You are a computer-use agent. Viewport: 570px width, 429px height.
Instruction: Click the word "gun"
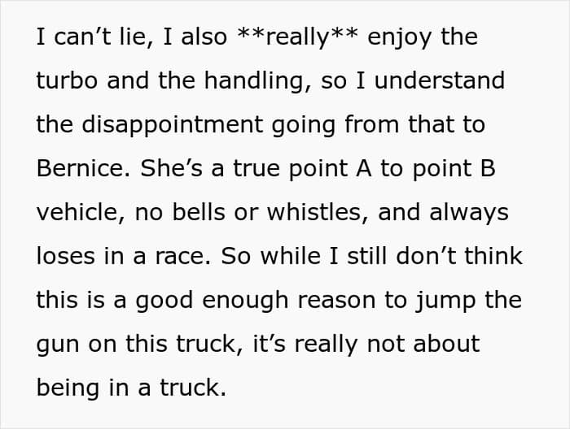click(x=58, y=345)
